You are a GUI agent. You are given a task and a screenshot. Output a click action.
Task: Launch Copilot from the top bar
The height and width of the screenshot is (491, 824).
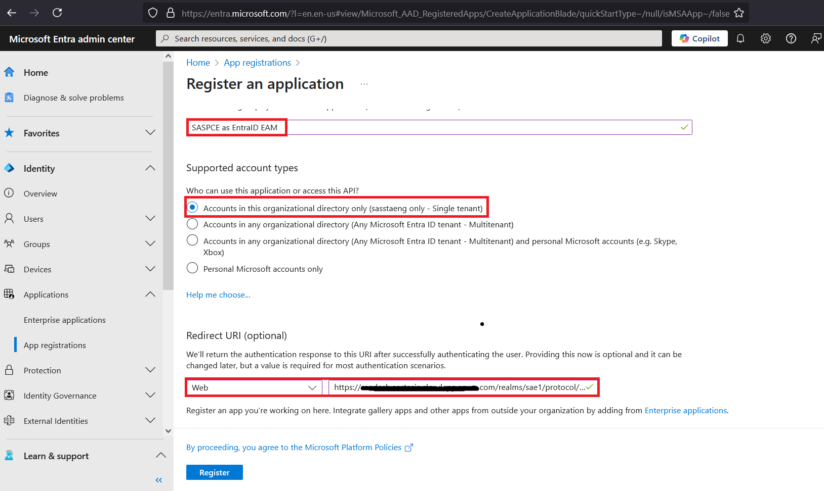coord(699,38)
